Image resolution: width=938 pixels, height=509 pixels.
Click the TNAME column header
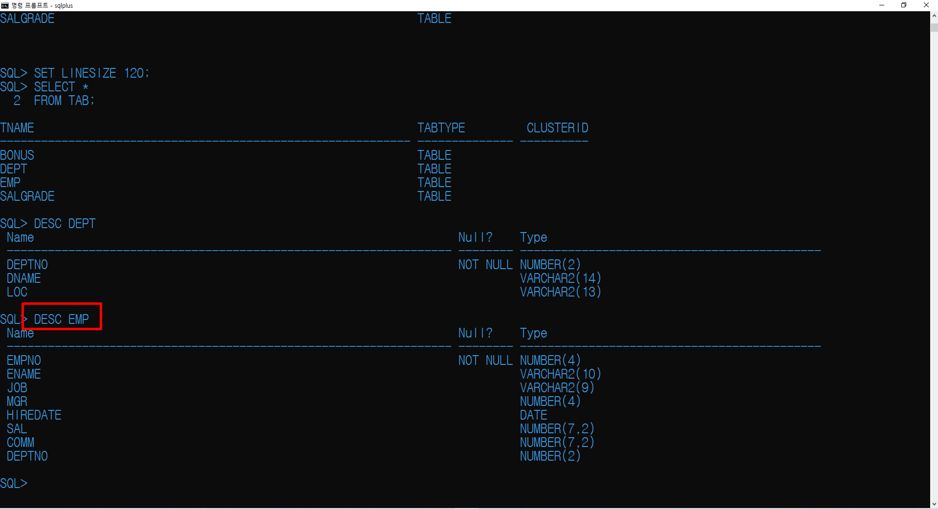coord(17,128)
